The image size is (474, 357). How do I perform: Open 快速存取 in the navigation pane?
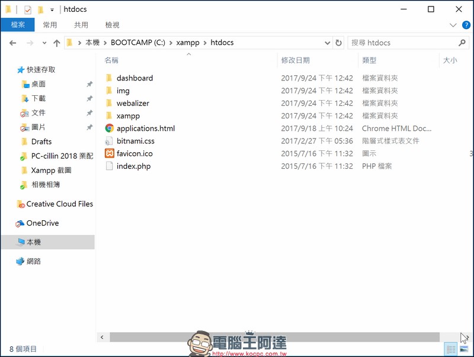pos(36,70)
